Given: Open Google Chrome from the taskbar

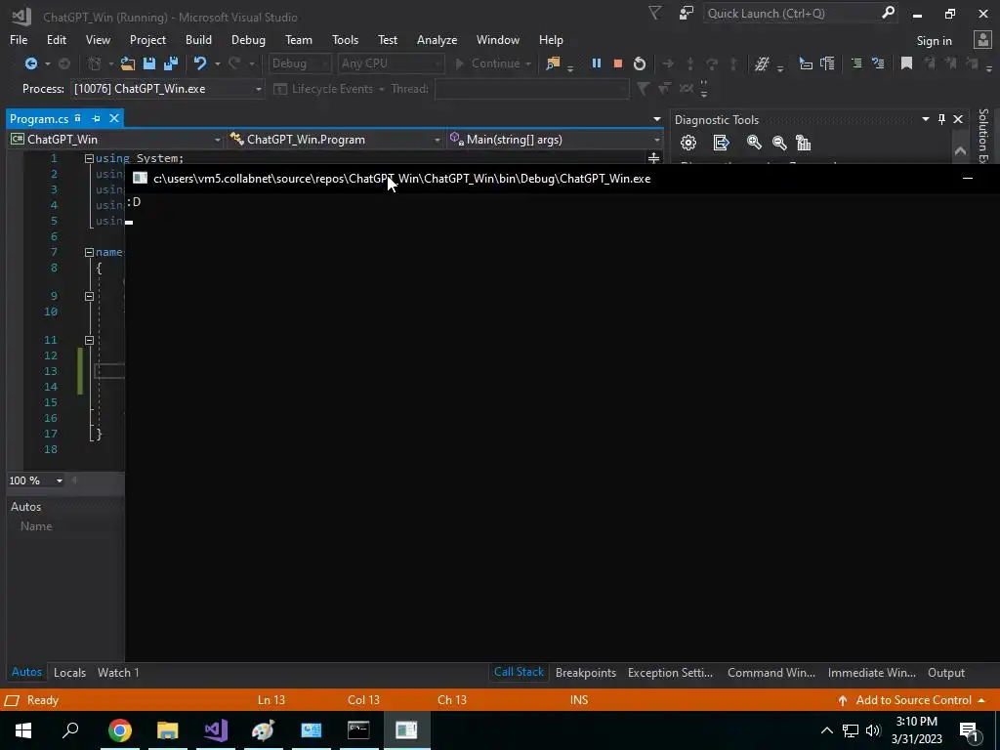Looking at the screenshot, I should tap(120, 729).
